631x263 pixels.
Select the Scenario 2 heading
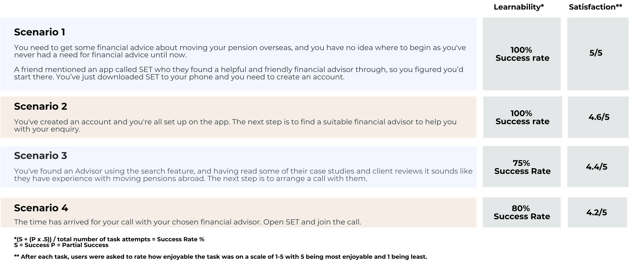(41, 106)
